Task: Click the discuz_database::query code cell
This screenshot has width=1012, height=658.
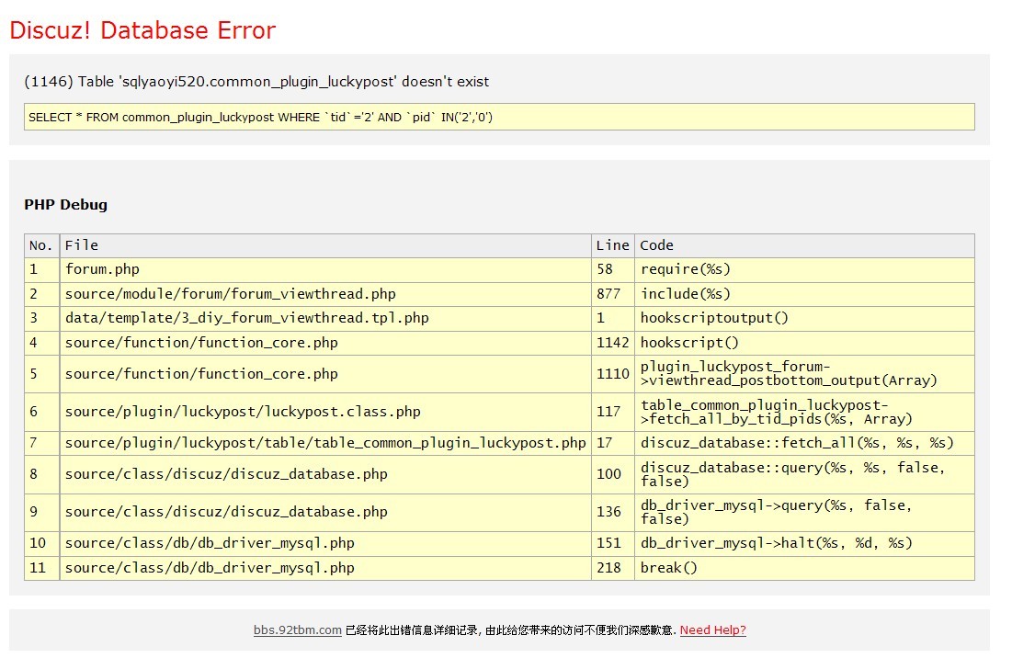Action: click(805, 475)
